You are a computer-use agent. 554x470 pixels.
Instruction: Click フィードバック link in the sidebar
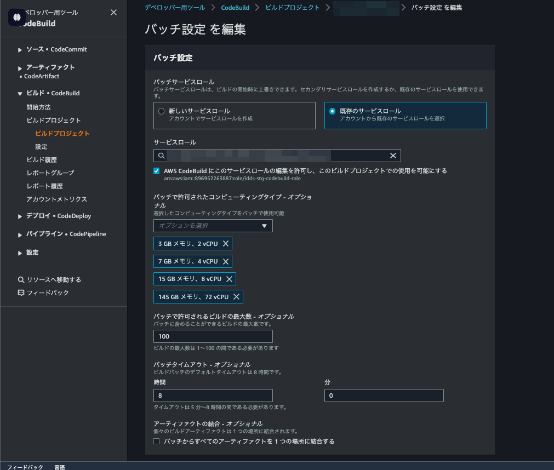(48, 293)
